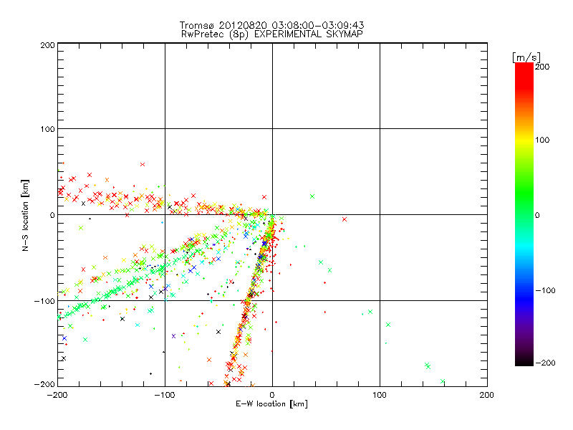The height and width of the screenshot is (430, 573).
Task: Select the N-S location [km] axis label
Action: 26,214
